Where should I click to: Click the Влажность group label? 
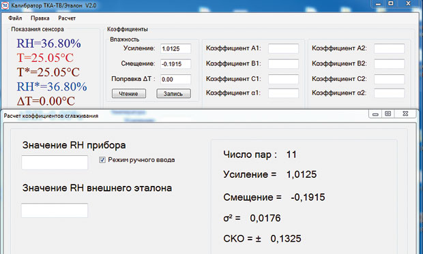125,39
